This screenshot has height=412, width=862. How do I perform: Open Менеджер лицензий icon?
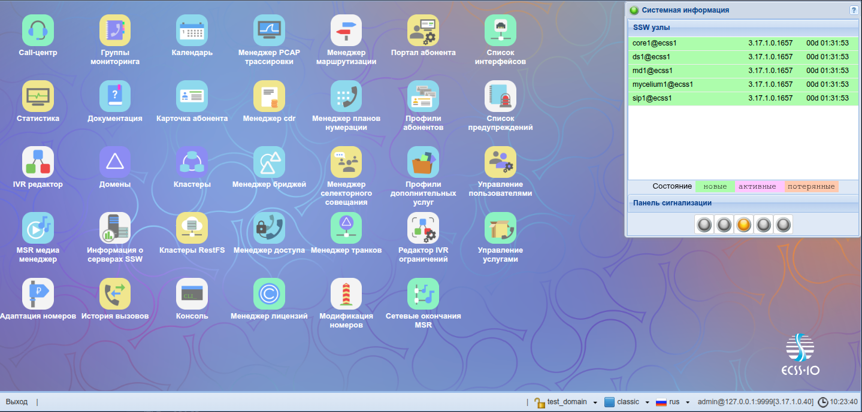269,294
